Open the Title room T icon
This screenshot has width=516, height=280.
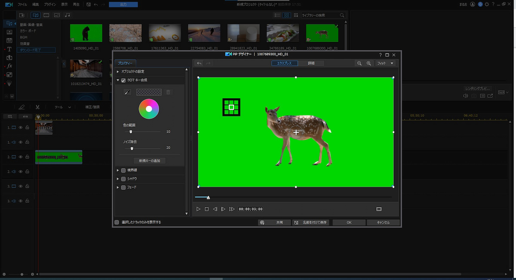pyautogui.click(x=9, y=49)
